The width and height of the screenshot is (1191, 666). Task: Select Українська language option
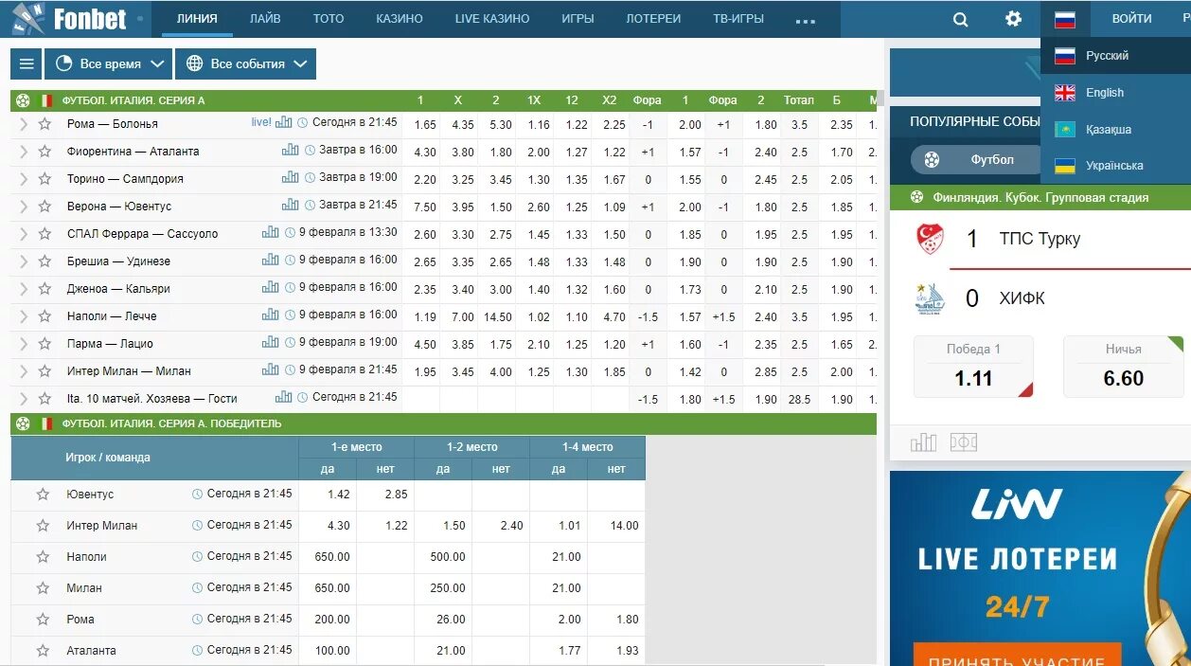pyautogui.click(x=1115, y=165)
